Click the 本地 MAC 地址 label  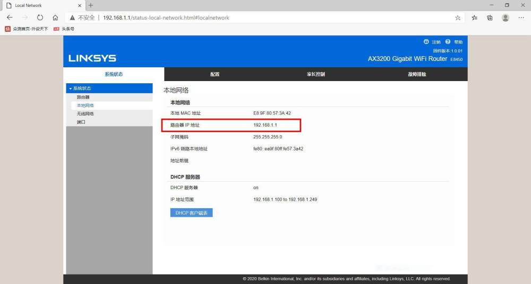pos(185,113)
